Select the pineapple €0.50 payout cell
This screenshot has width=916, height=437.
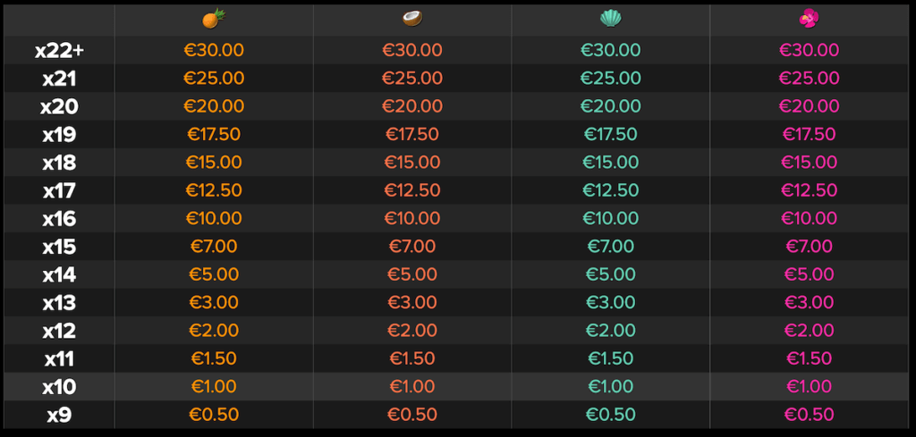point(214,415)
